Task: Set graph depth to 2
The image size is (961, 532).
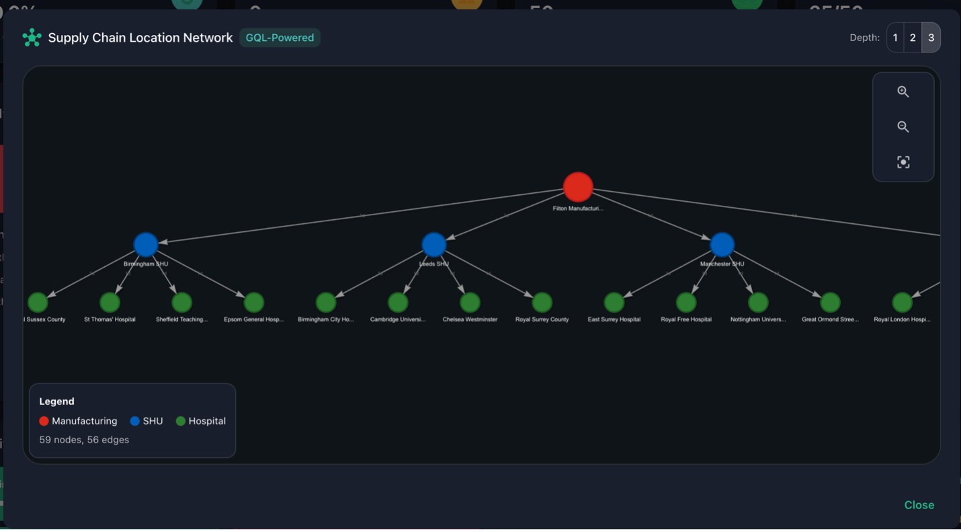Action: tap(913, 38)
